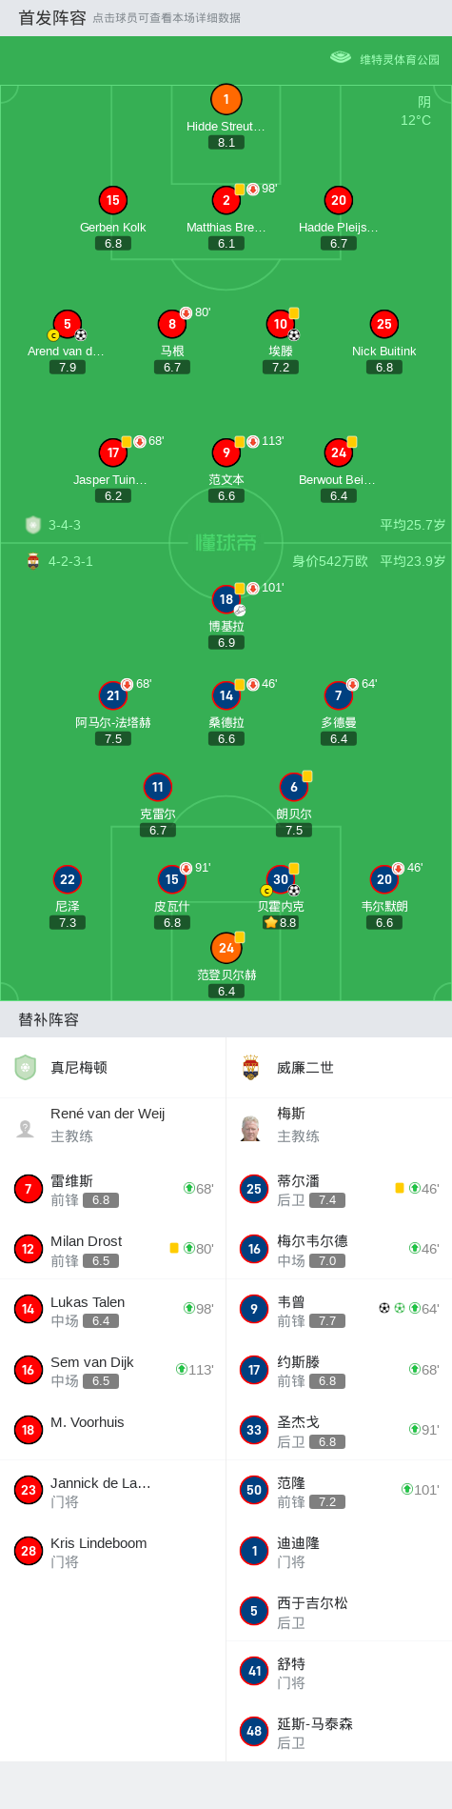
Task: Tap substitute 50 范隆 entry
Action: tap(339, 1490)
